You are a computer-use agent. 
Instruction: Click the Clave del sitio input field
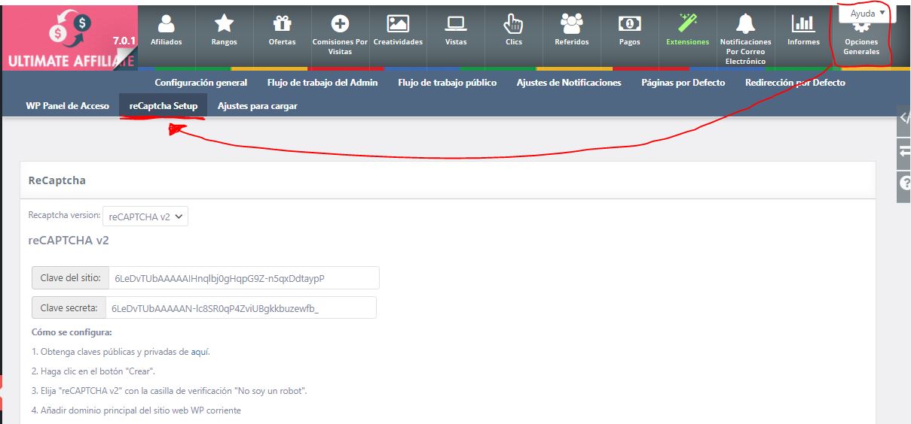(x=243, y=278)
